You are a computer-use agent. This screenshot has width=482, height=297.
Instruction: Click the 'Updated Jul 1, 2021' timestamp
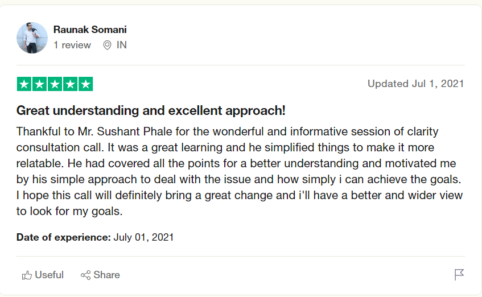pyautogui.click(x=415, y=84)
